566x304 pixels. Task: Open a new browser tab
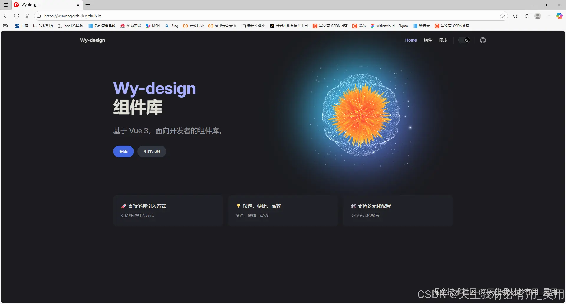click(x=88, y=5)
